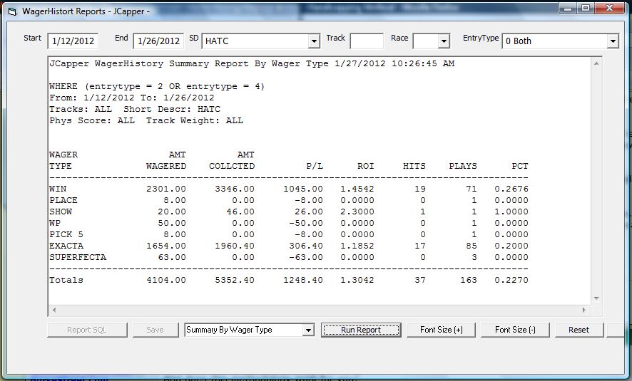The width and height of the screenshot is (632, 381).
Task: Click the Tracks ALL Short Descr line
Action: click(135, 109)
